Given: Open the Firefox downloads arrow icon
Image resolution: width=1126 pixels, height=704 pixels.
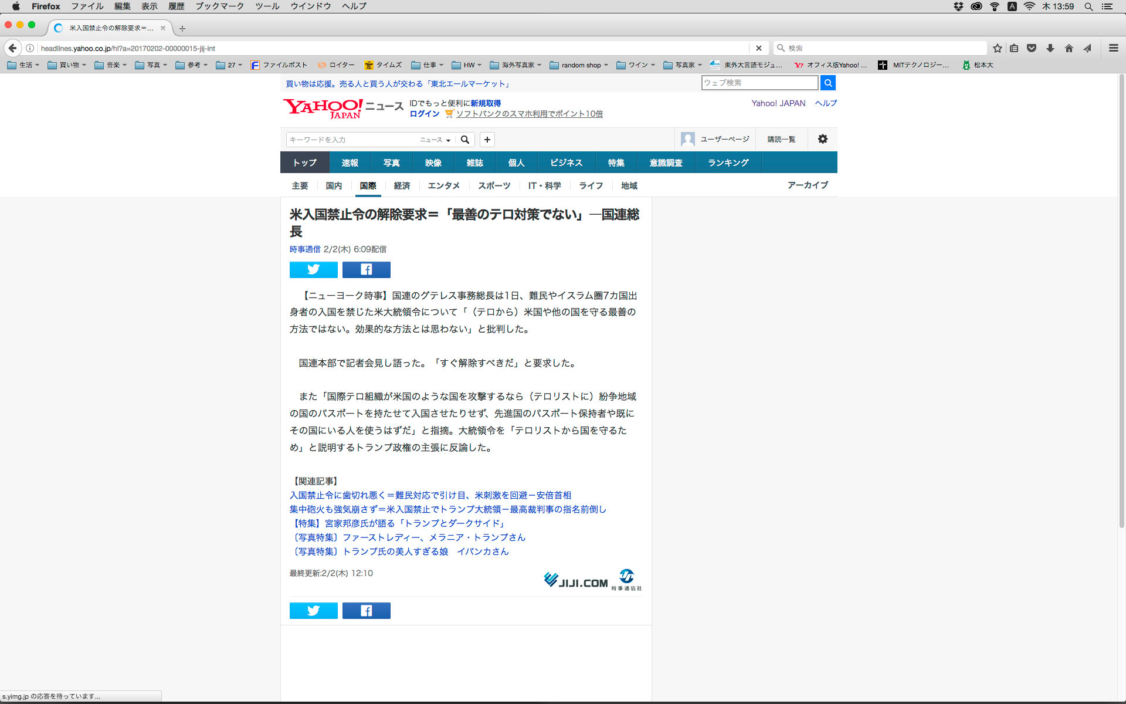Looking at the screenshot, I should 1050,48.
